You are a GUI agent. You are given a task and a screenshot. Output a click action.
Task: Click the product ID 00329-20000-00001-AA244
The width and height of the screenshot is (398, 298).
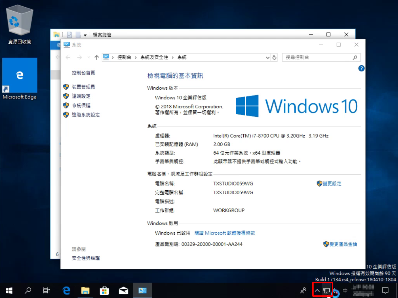click(212, 244)
